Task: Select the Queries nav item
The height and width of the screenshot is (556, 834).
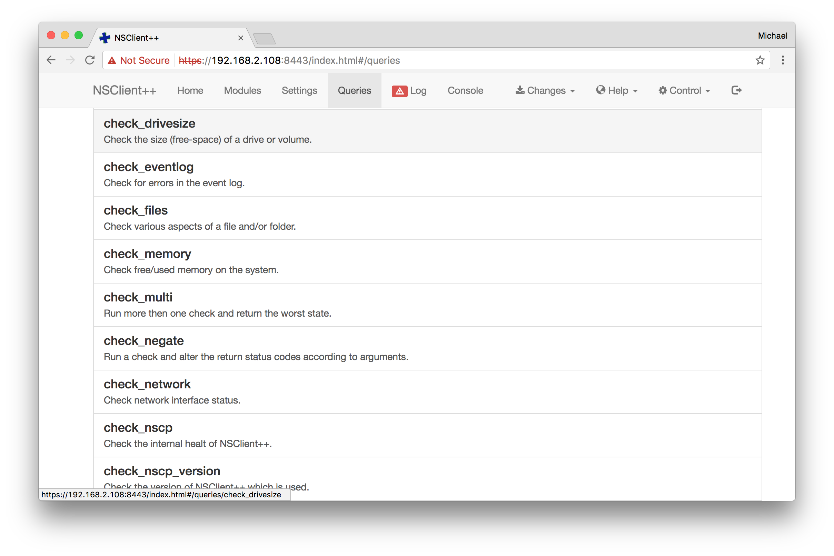Action: pyautogui.click(x=355, y=91)
